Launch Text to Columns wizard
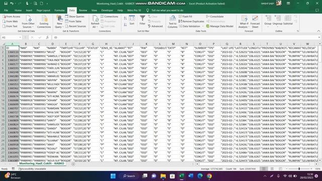This screenshot has width=322, height=181. pyautogui.click(x=173, y=22)
